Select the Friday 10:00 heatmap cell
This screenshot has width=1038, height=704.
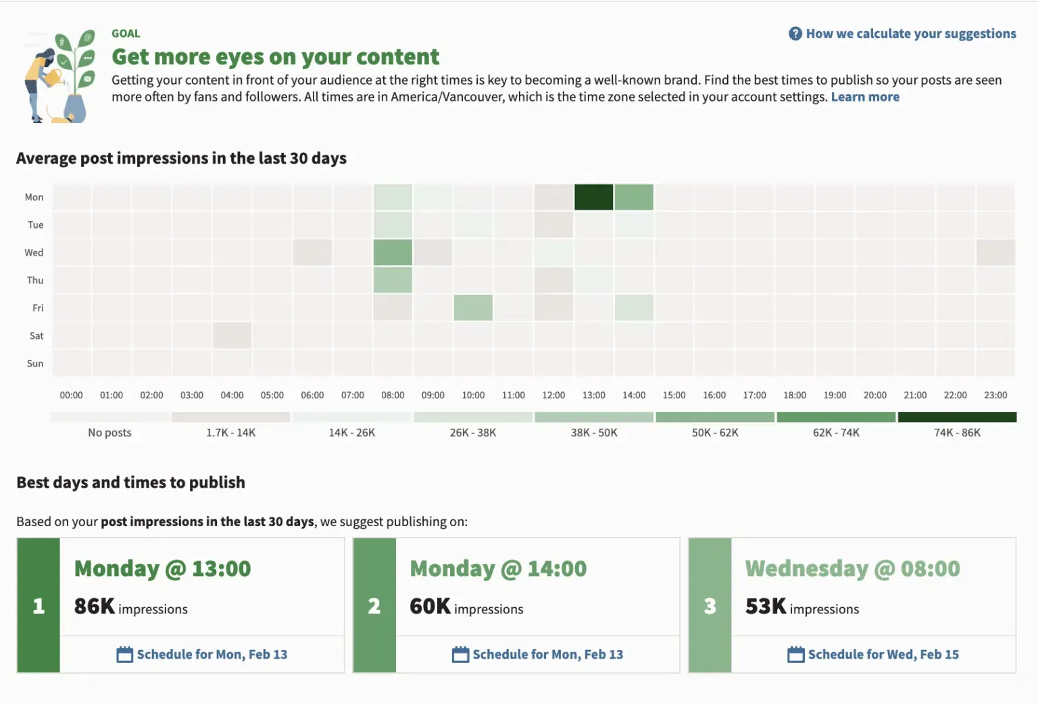[x=473, y=307]
